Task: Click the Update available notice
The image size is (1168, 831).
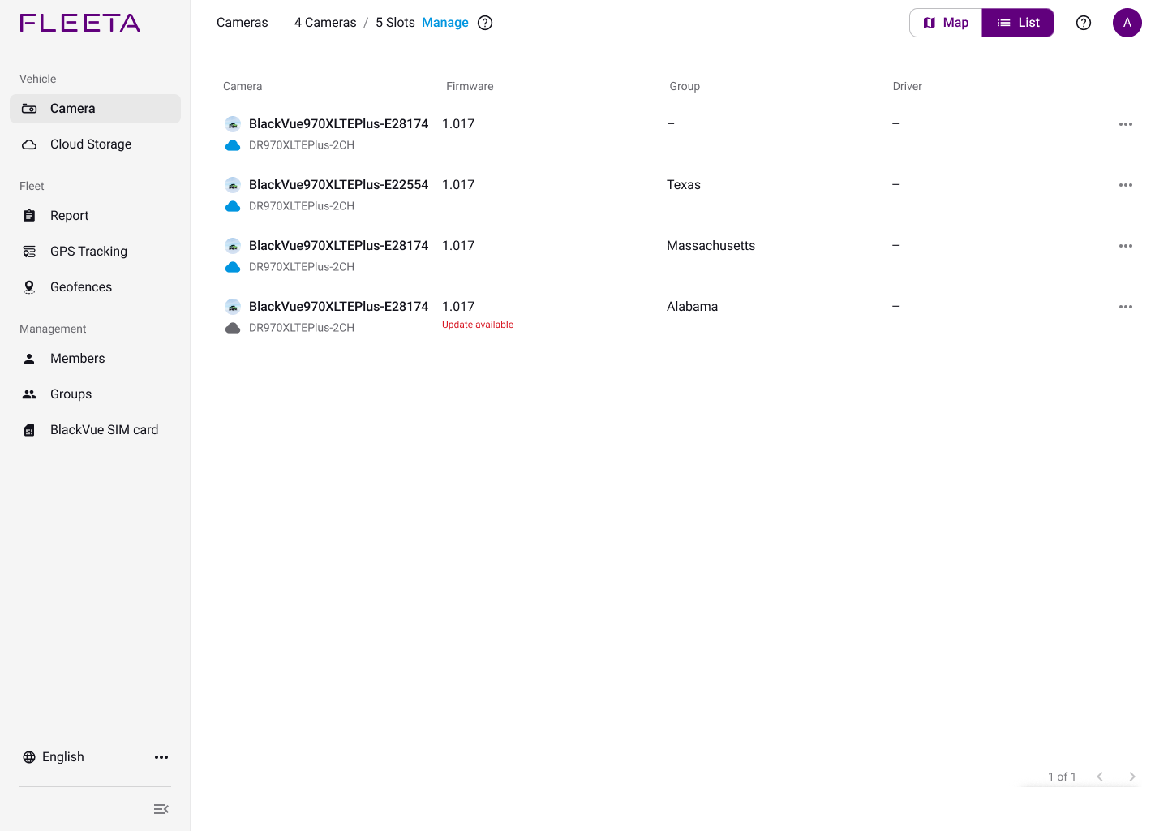Action: (x=478, y=325)
